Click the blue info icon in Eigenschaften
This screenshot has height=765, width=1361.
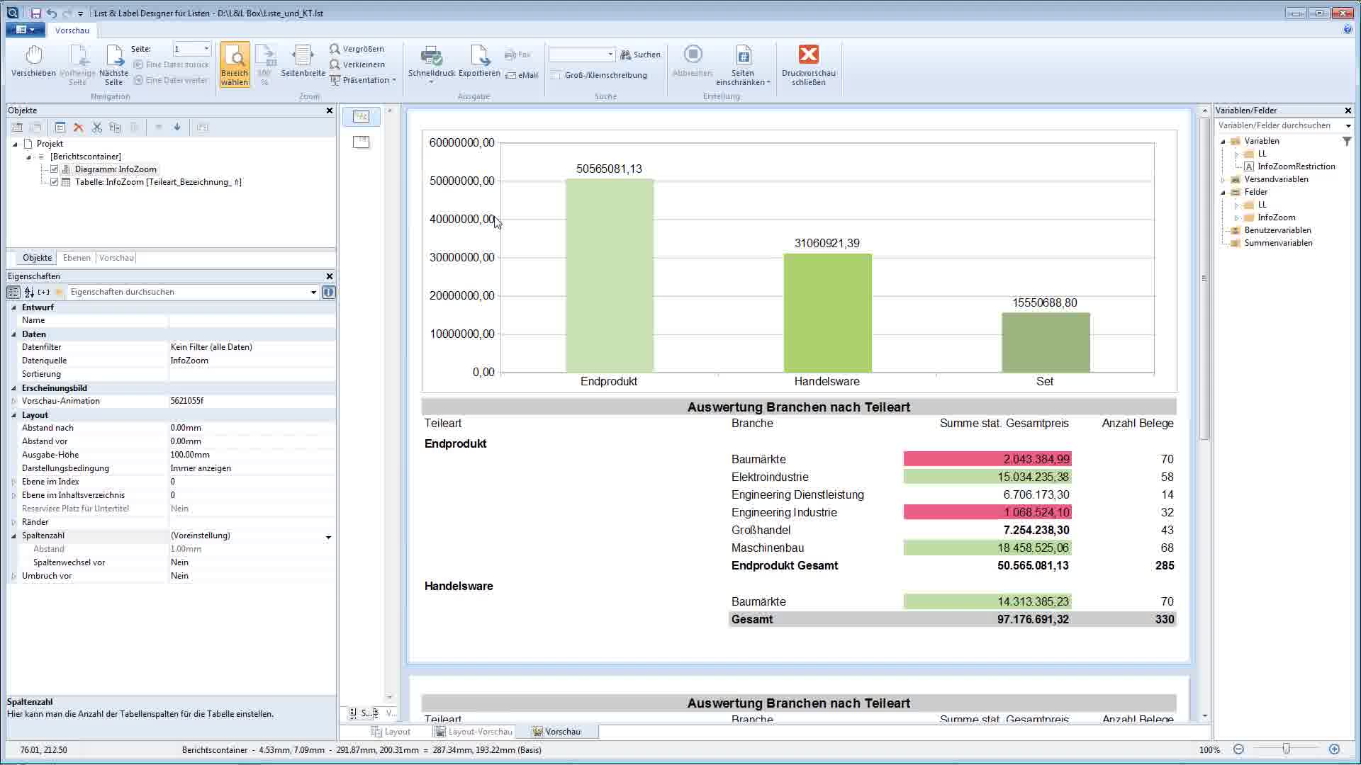[328, 292]
